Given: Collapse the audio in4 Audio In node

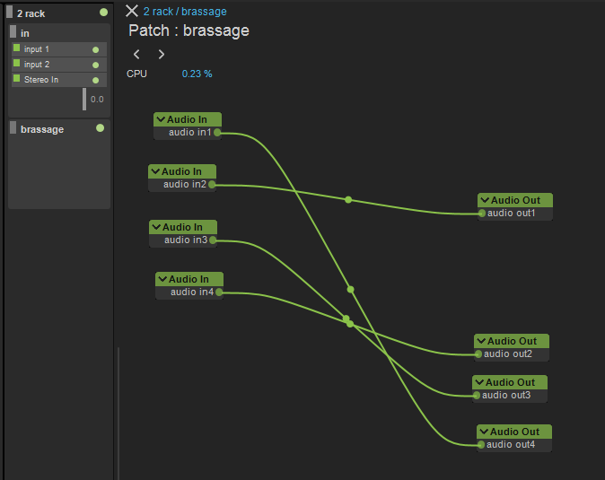Looking at the screenshot, I should click(x=162, y=279).
